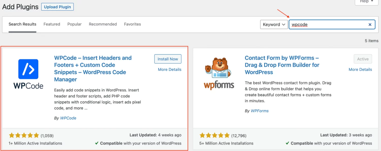Click the WPCode plugin description text
The image size is (381, 151).
pos(98,99)
